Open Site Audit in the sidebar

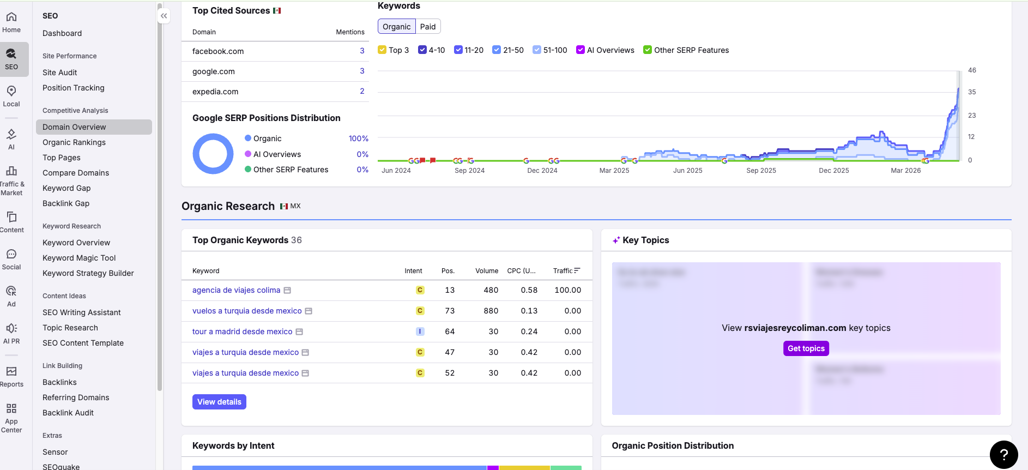pos(60,73)
